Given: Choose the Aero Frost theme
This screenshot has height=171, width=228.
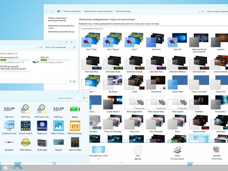Looking at the screenshot, I should coord(156,41).
